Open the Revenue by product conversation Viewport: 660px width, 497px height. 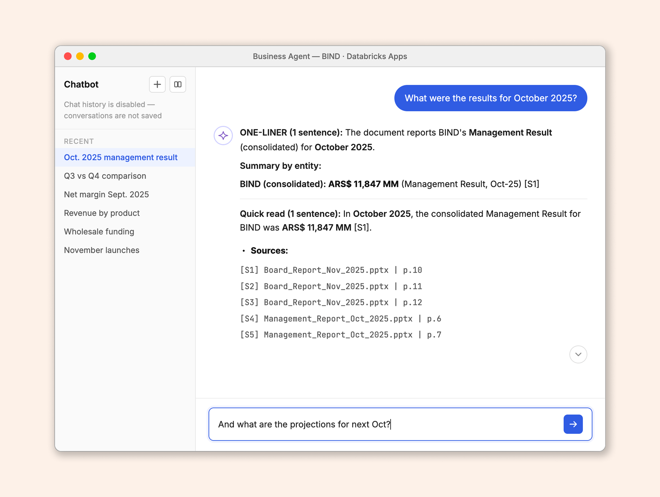[102, 213]
